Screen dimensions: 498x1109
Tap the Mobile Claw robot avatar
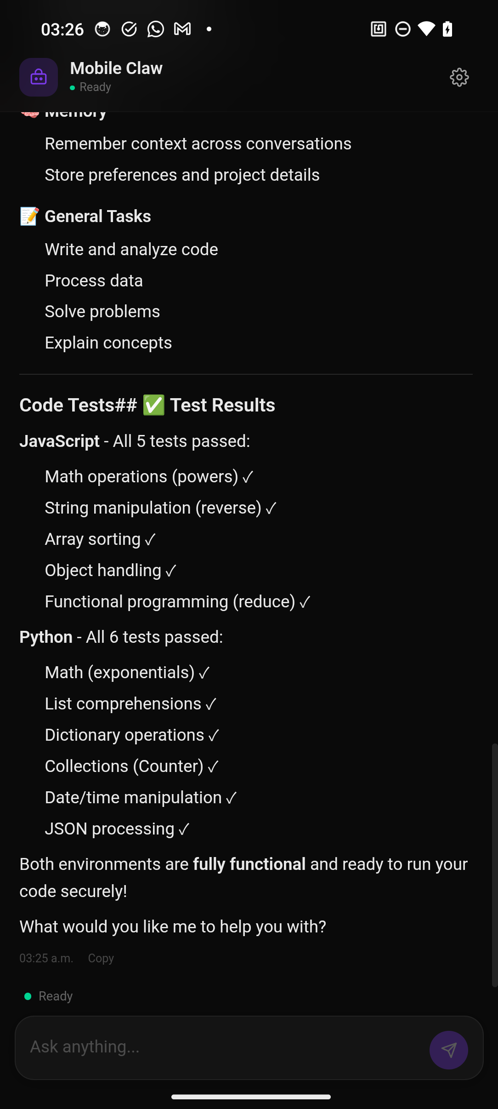38,77
